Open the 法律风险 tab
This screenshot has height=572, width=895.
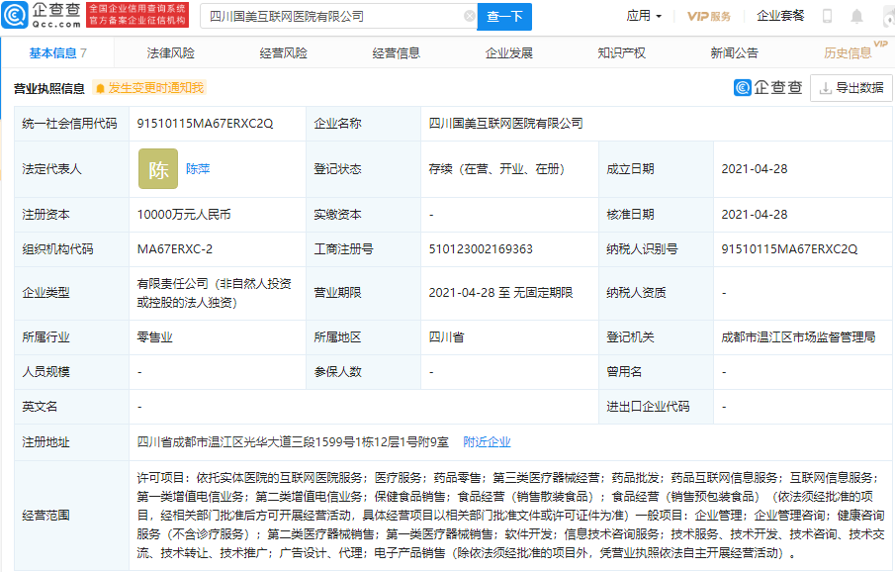171,53
